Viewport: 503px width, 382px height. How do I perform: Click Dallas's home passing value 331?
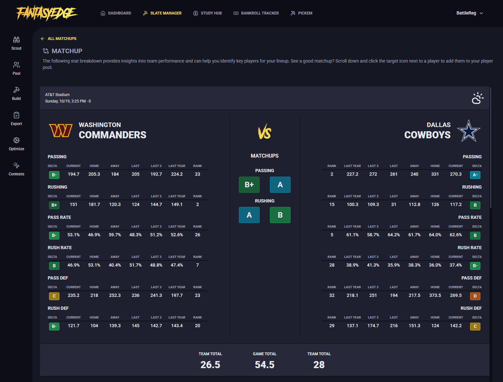pos(435,174)
